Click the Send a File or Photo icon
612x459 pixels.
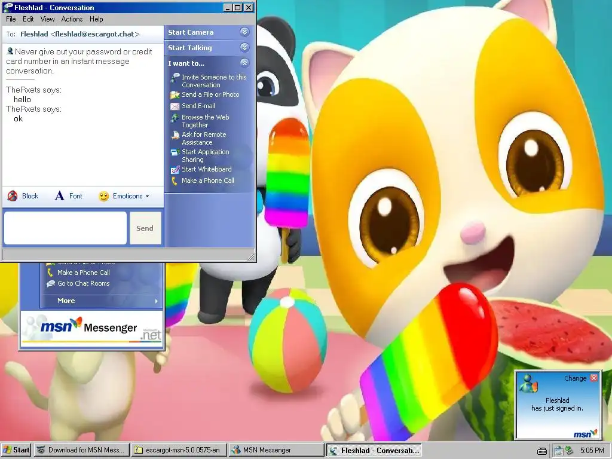pos(175,94)
